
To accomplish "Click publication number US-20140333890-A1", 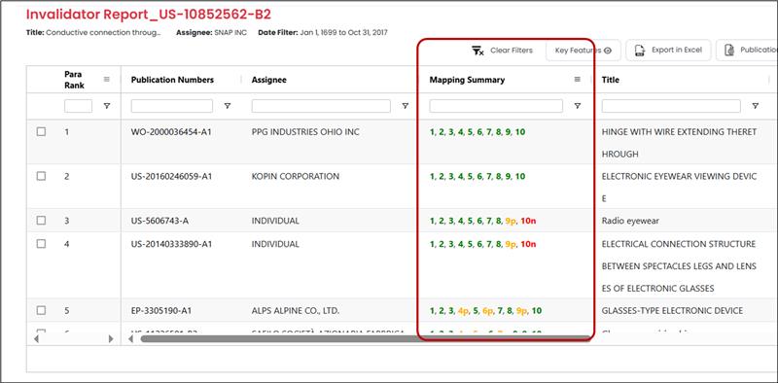I will point(172,244).
